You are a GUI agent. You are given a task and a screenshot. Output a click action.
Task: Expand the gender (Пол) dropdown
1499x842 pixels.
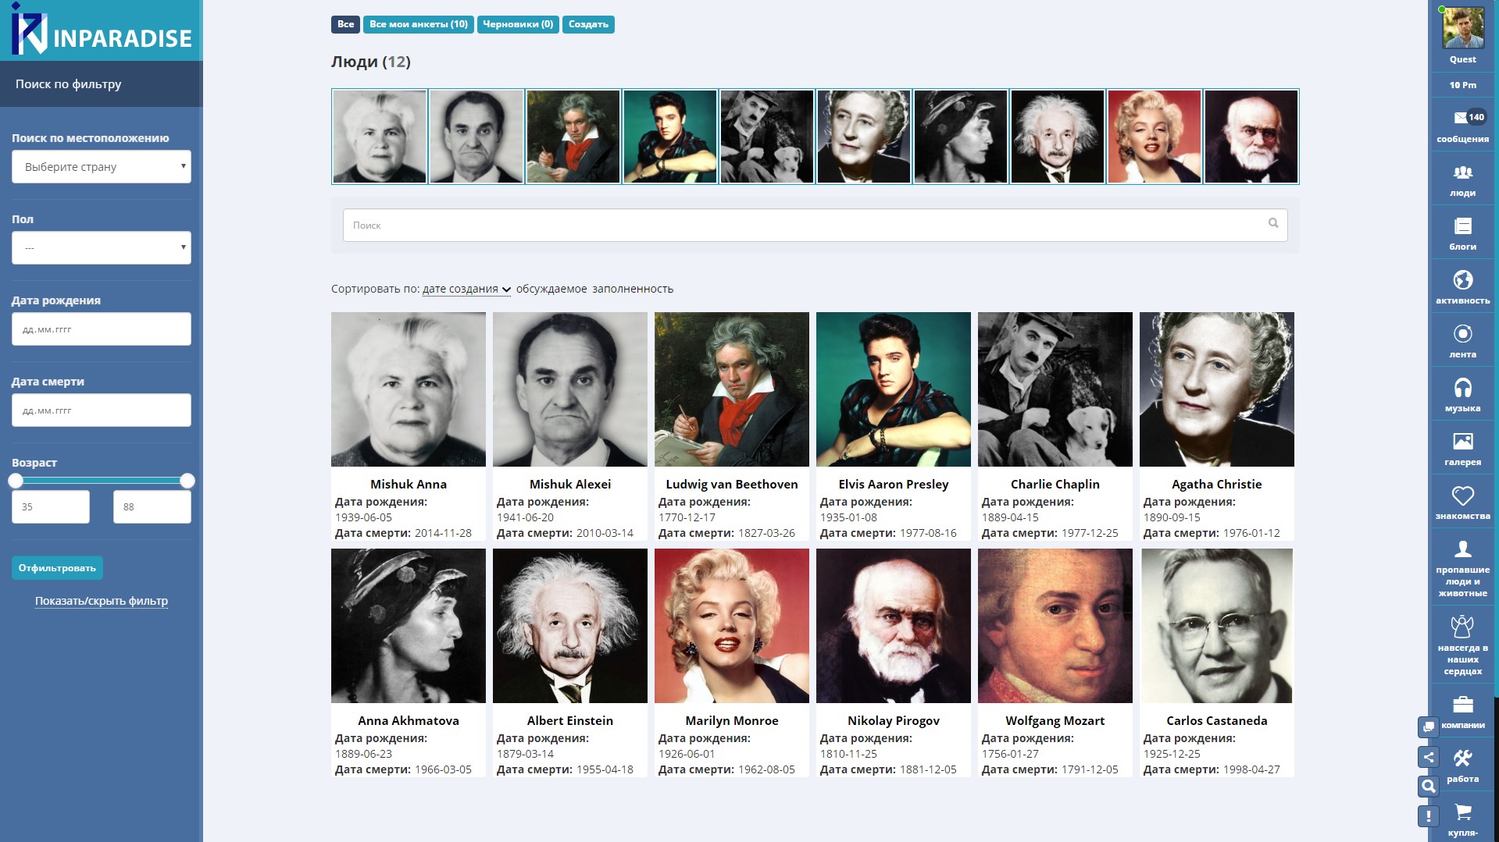coord(102,248)
